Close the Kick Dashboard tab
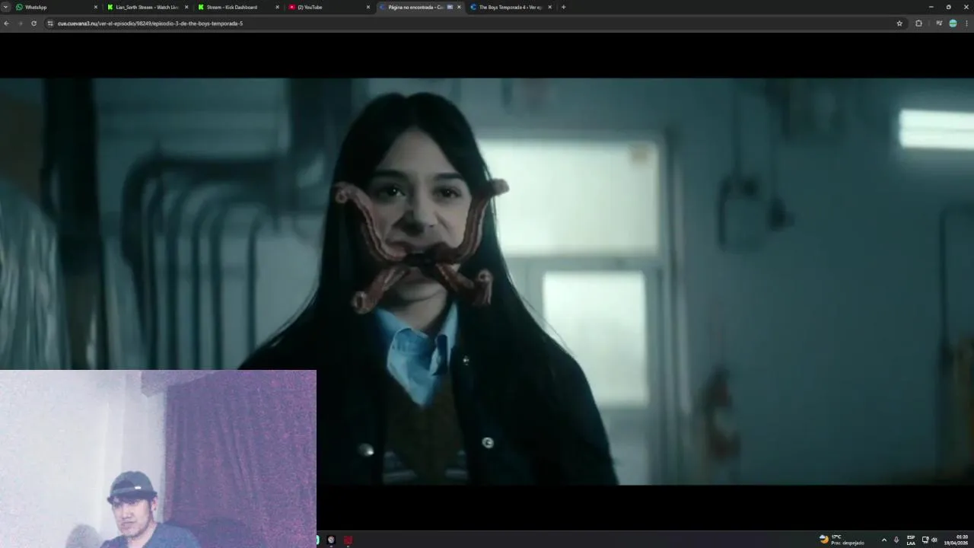Image resolution: width=974 pixels, height=548 pixels. [x=277, y=7]
